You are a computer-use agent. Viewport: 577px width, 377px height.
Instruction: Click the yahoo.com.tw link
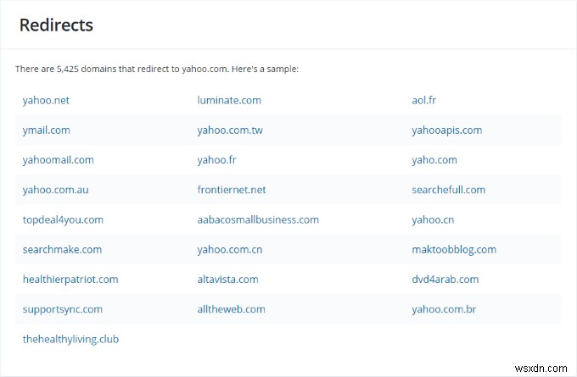pos(230,130)
